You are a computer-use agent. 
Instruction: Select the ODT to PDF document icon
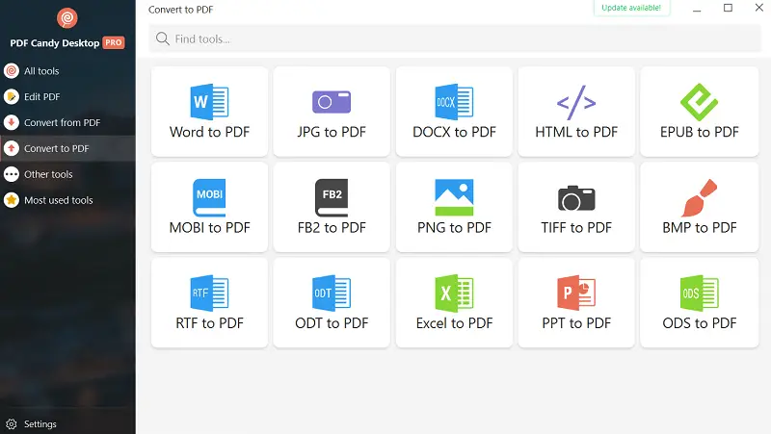[x=332, y=294]
